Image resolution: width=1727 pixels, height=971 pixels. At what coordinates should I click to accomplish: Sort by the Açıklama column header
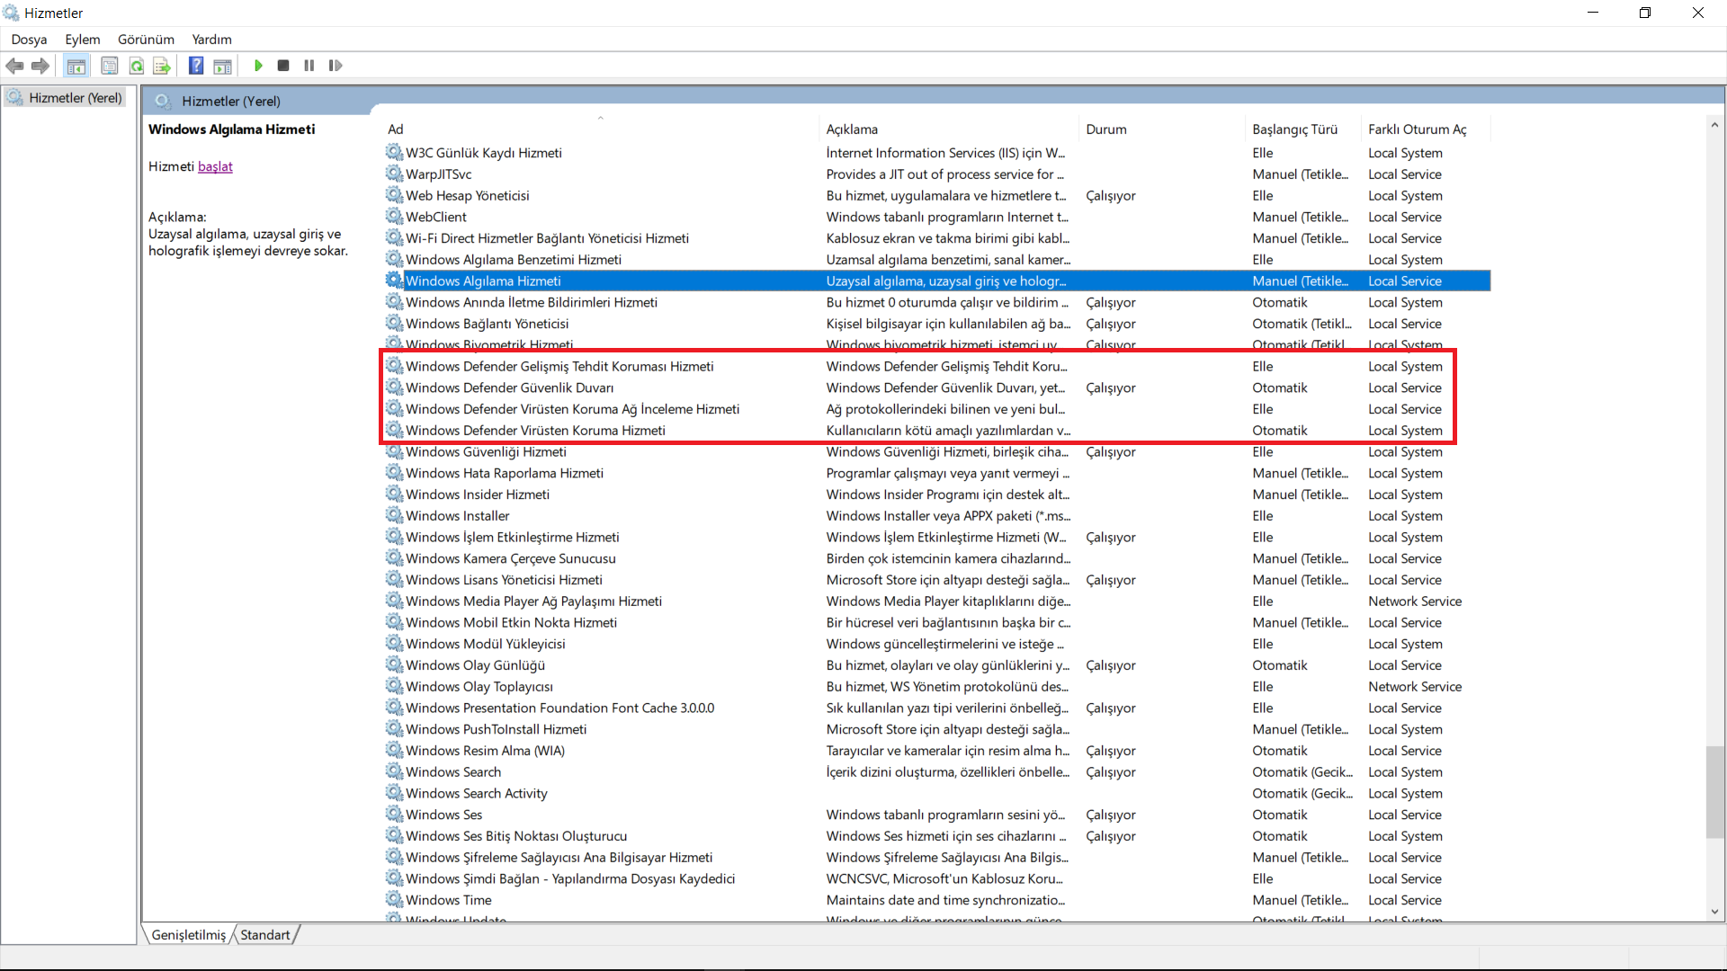tap(948, 129)
